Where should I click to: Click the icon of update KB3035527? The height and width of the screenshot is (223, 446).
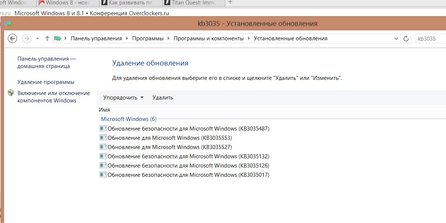coord(103,147)
